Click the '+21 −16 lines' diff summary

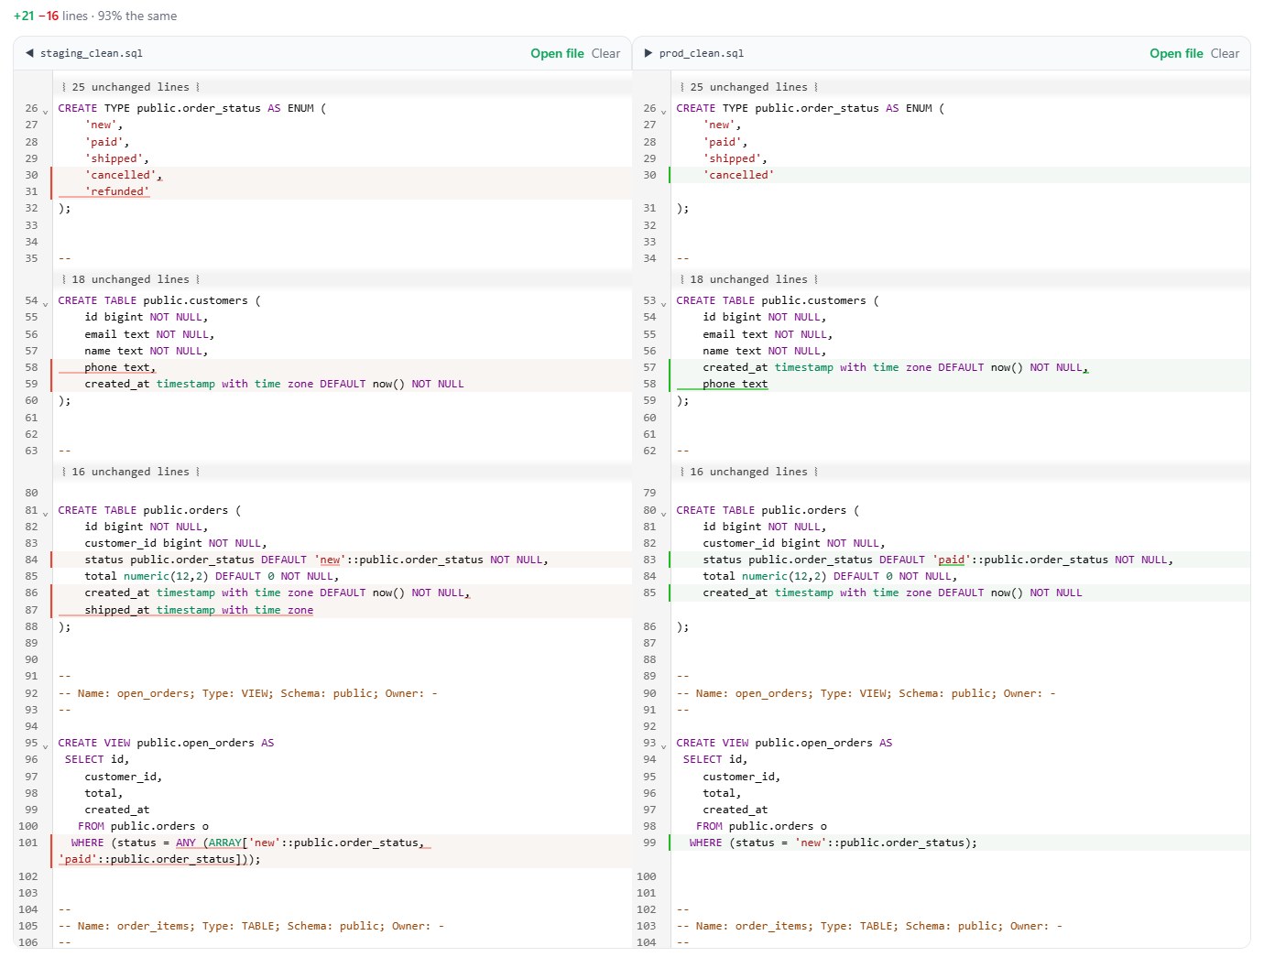50,16
